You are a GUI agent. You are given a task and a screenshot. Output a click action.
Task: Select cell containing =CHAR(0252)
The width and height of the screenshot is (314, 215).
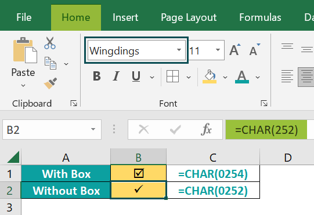pyautogui.click(x=213, y=190)
